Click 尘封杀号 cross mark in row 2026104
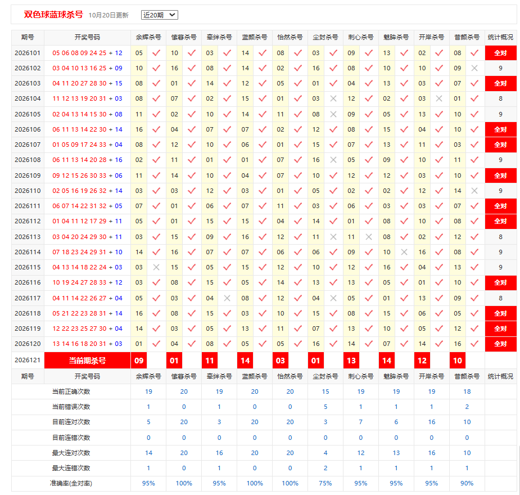Screen dimensions: 520x495 pyautogui.click(x=333, y=98)
